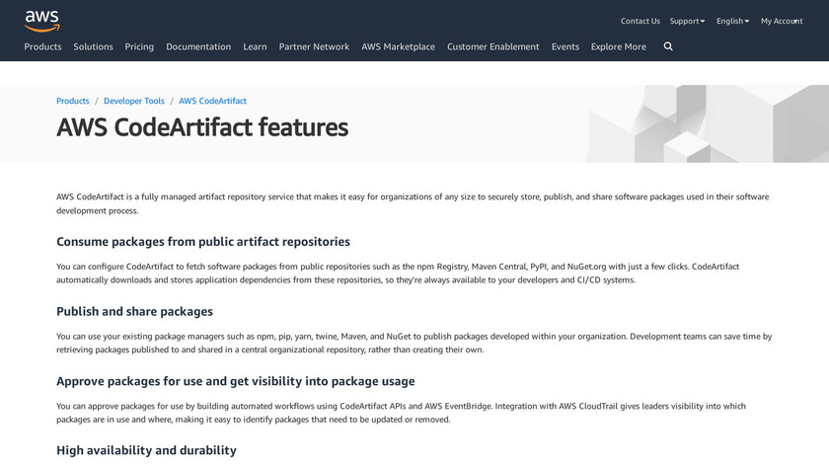The image size is (829, 466).
Task: Click the AWS logo
Action: [x=41, y=21]
